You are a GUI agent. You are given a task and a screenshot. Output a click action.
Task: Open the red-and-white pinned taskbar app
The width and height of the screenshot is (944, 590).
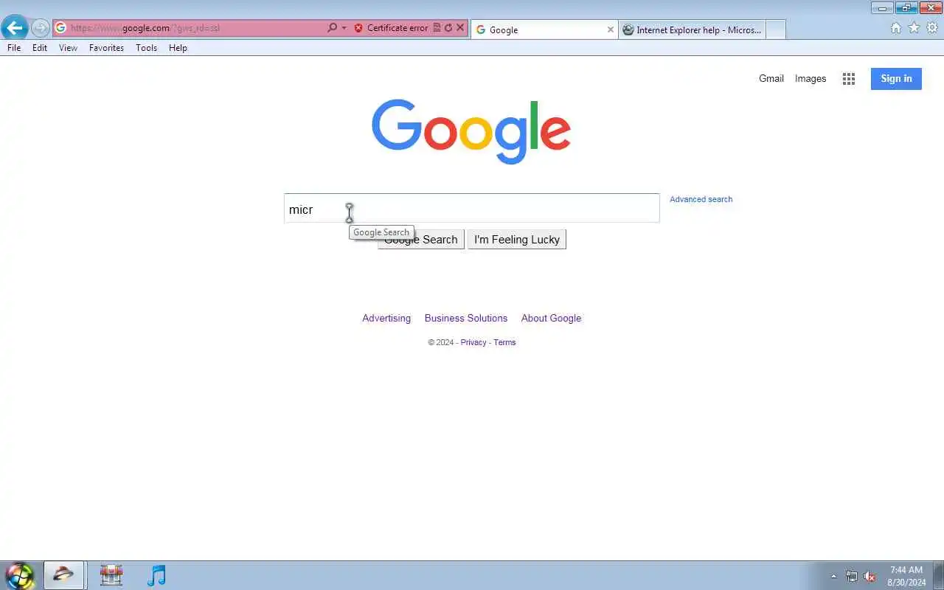pos(111,575)
